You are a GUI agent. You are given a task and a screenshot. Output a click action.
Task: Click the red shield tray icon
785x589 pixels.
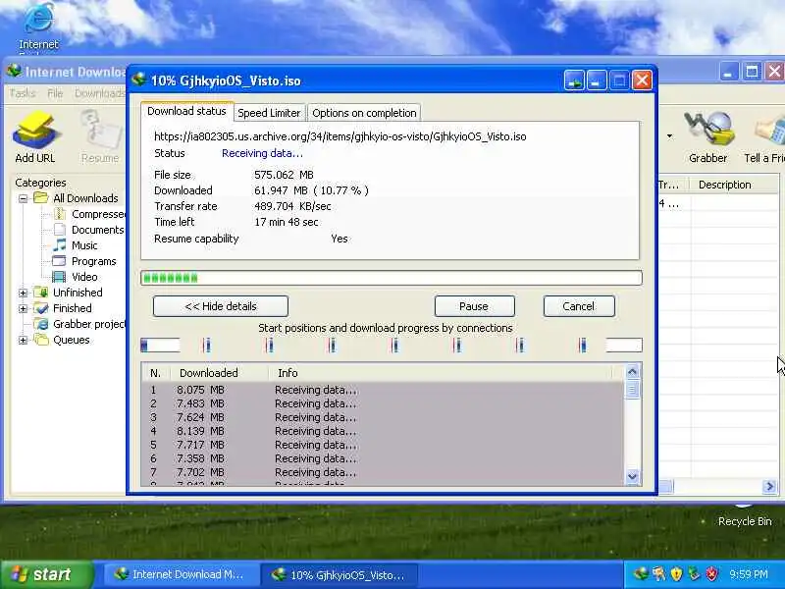711,573
